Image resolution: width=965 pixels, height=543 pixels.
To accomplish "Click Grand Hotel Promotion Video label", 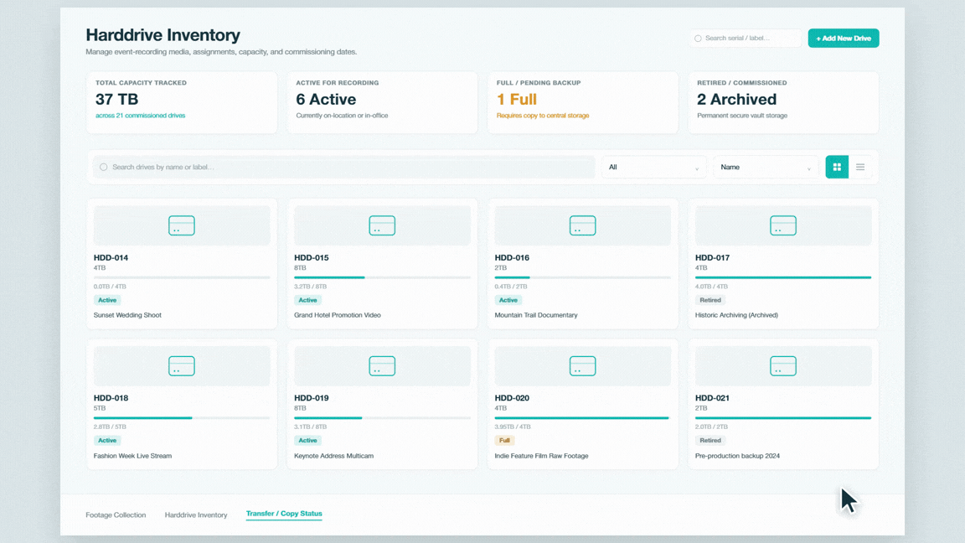I will coord(338,314).
